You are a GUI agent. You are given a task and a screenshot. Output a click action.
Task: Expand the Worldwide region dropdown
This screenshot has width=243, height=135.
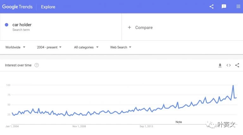15,47
